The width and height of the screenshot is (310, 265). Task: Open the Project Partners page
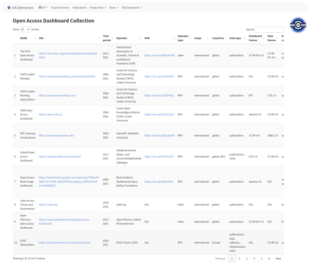point(60,8)
